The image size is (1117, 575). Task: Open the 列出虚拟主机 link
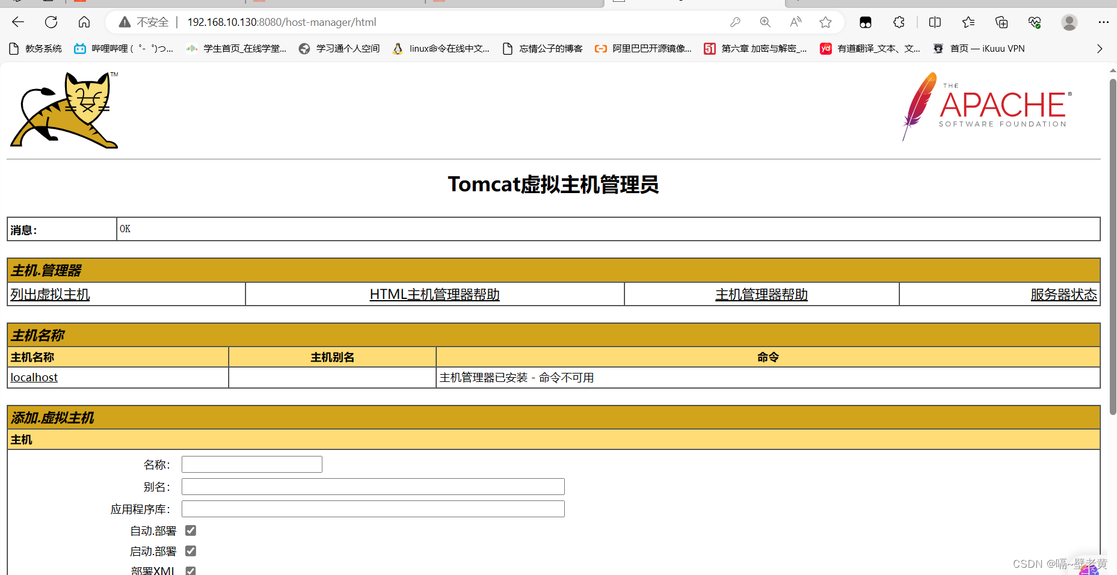50,294
